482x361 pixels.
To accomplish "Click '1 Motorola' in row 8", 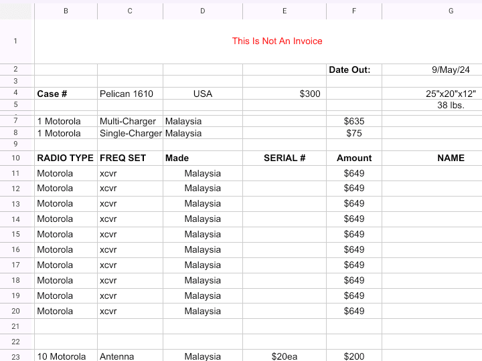I will [66, 133].
